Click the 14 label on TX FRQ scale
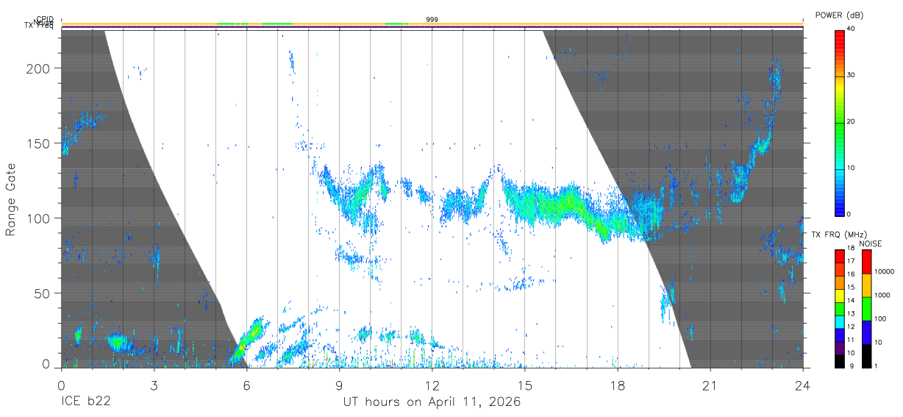The height and width of the screenshot is (417, 903). click(852, 300)
